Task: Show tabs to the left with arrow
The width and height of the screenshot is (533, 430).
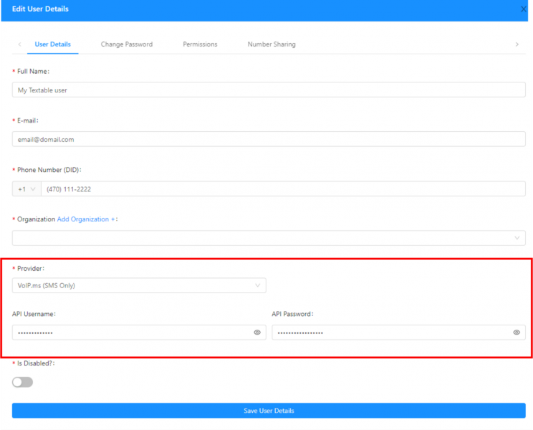Action: (19, 44)
